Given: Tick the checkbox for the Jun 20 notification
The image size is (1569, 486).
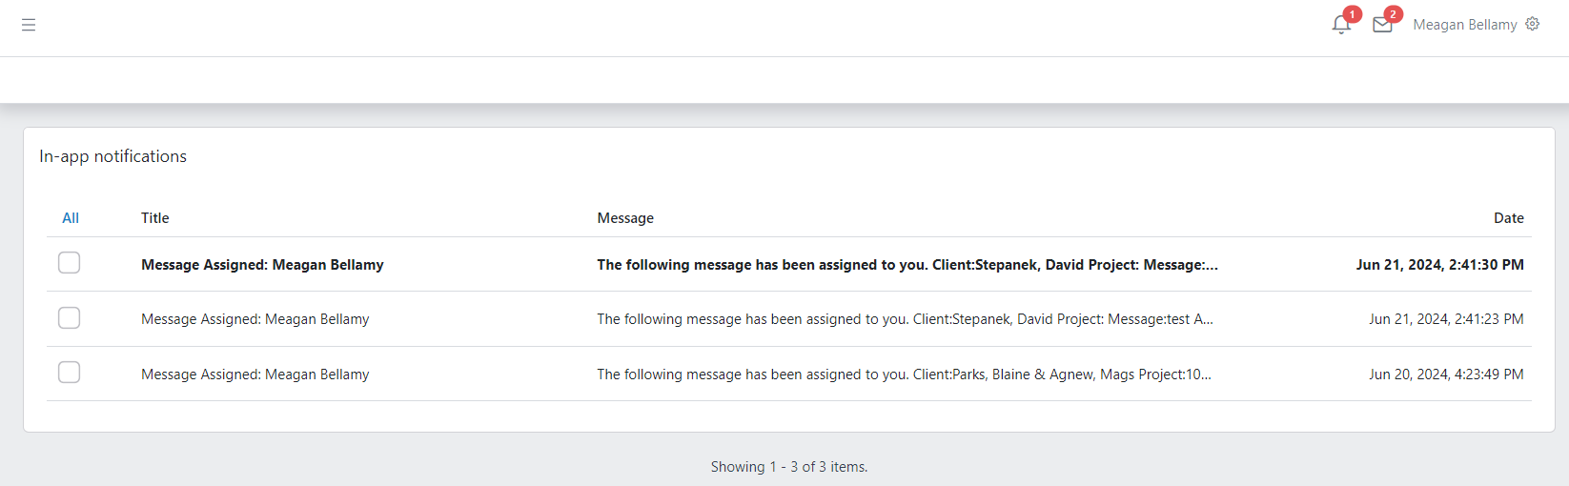Looking at the screenshot, I should tap(69, 373).
